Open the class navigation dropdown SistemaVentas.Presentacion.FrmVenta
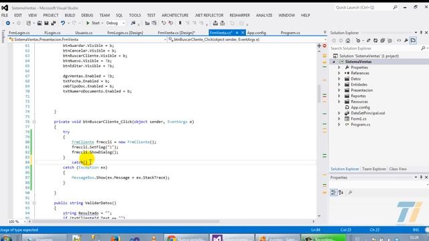This screenshot has width=429, height=241. 88,39
